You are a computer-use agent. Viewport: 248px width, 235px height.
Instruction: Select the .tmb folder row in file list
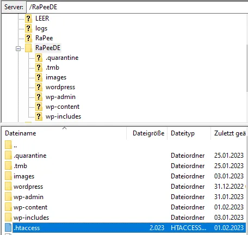pyautogui.click(x=125, y=166)
